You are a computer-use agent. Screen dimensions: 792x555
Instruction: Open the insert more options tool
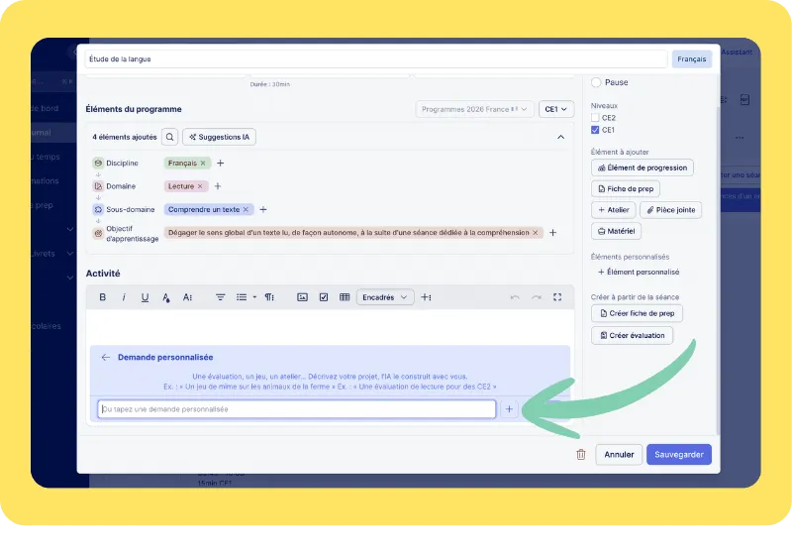tap(426, 297)
